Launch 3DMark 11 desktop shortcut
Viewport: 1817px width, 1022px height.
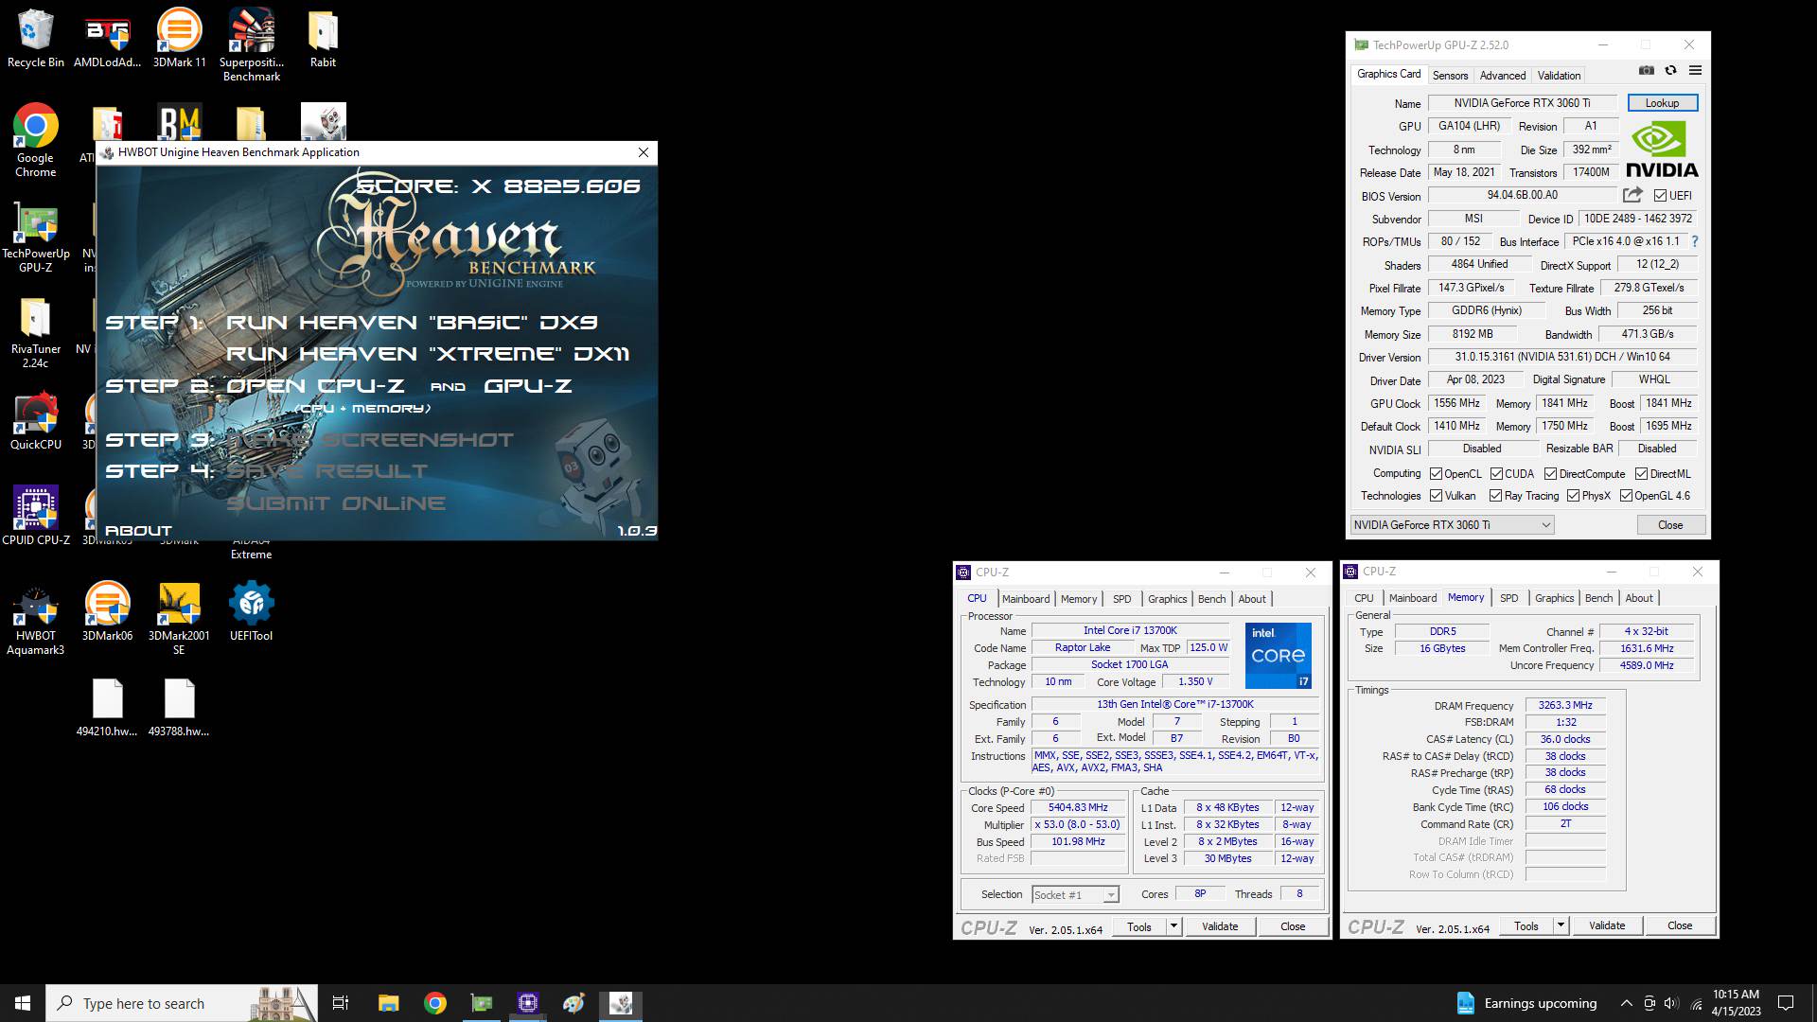pyautogui.click(x=179, y=38)
